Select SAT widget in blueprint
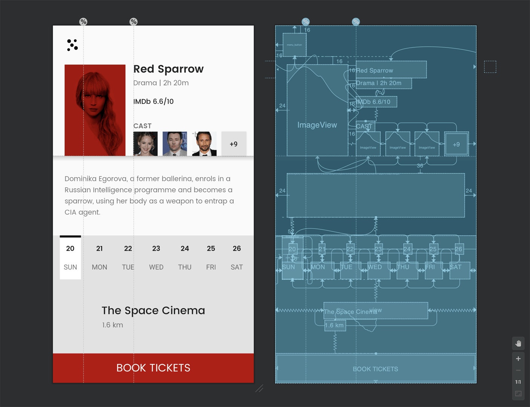The height and width of the screenshot is (407, 530). click(x=459, y=270)
